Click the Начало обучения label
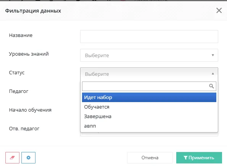This screenshot has width=227, height=168. pos(30,110)
